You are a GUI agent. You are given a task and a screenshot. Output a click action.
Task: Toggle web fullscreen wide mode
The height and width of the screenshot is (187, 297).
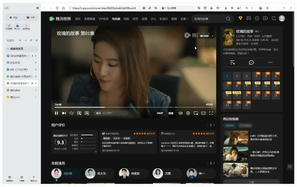[x=203, y=113]
